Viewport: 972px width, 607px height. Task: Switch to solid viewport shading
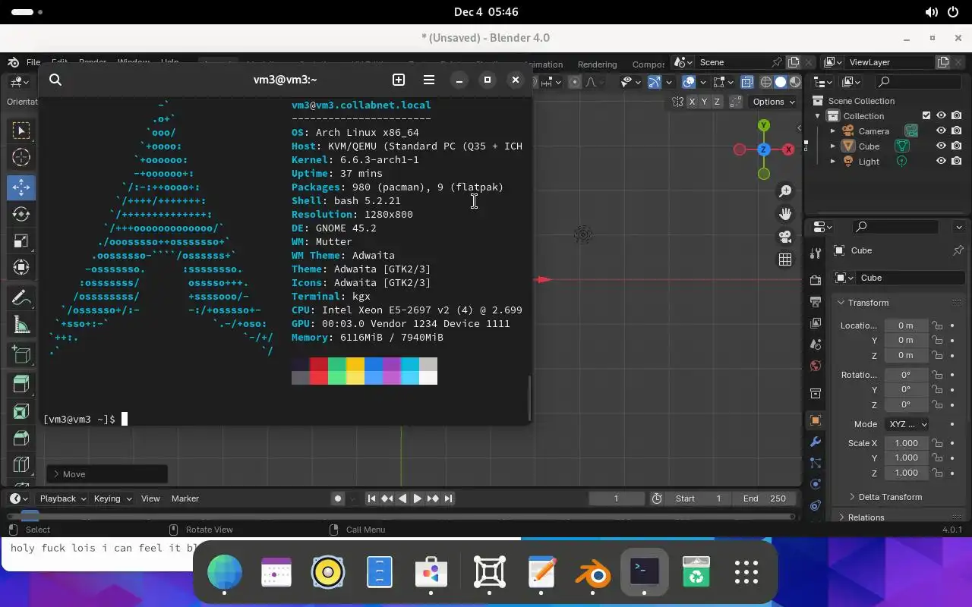[780, 82]
